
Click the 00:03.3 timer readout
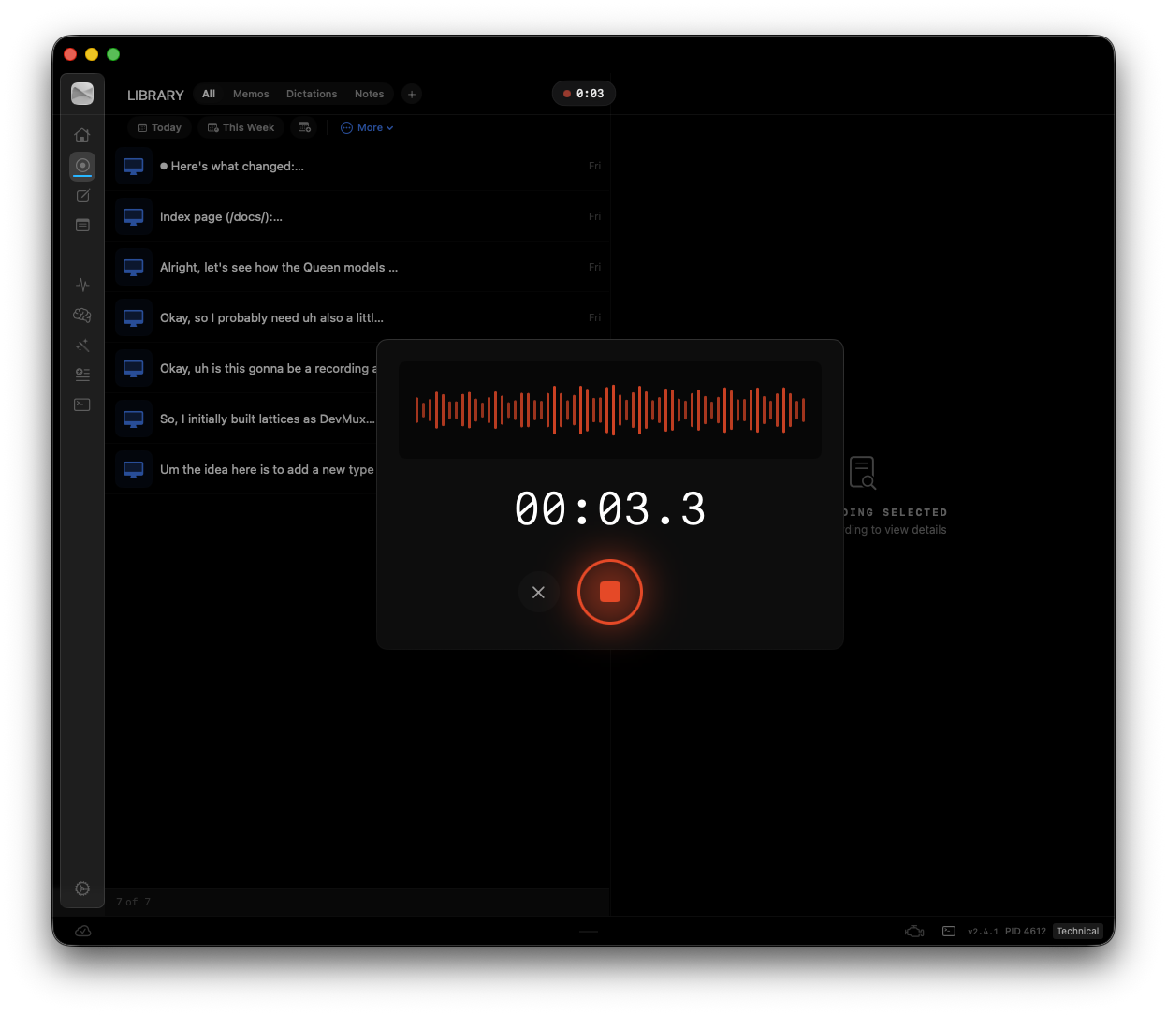(610, 509)
